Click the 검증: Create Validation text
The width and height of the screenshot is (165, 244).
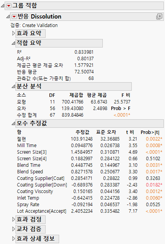tap(34, 25)
